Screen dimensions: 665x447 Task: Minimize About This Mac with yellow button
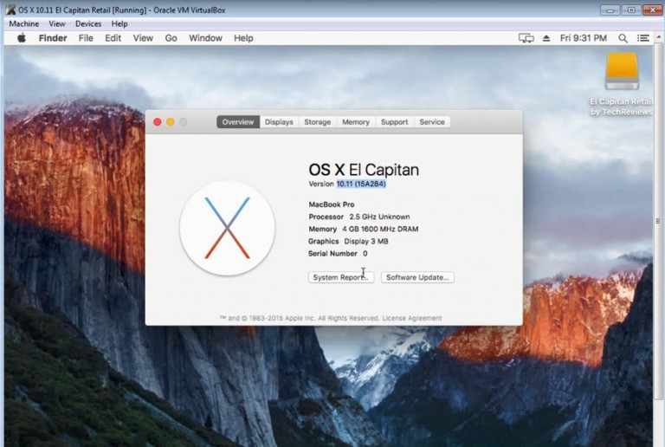pyautogui.click(x=170, y=122)
